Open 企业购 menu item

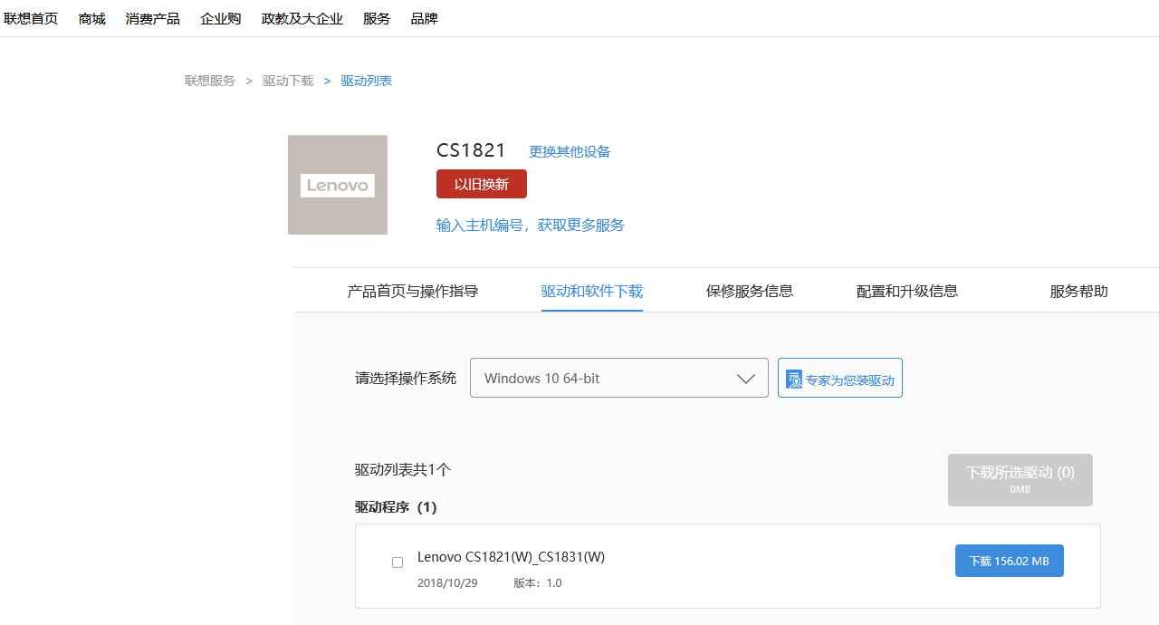pos(221,18)
